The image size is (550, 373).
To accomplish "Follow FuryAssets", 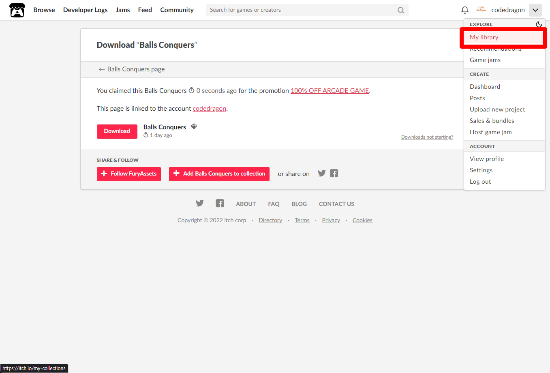I will 129,174.
